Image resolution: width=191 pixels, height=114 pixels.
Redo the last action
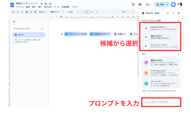pos(22,12)
